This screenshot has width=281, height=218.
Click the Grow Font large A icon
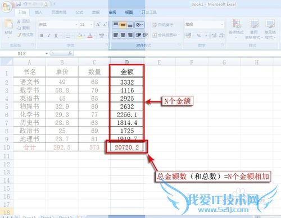pyautogui.click(x=98, y=25)
